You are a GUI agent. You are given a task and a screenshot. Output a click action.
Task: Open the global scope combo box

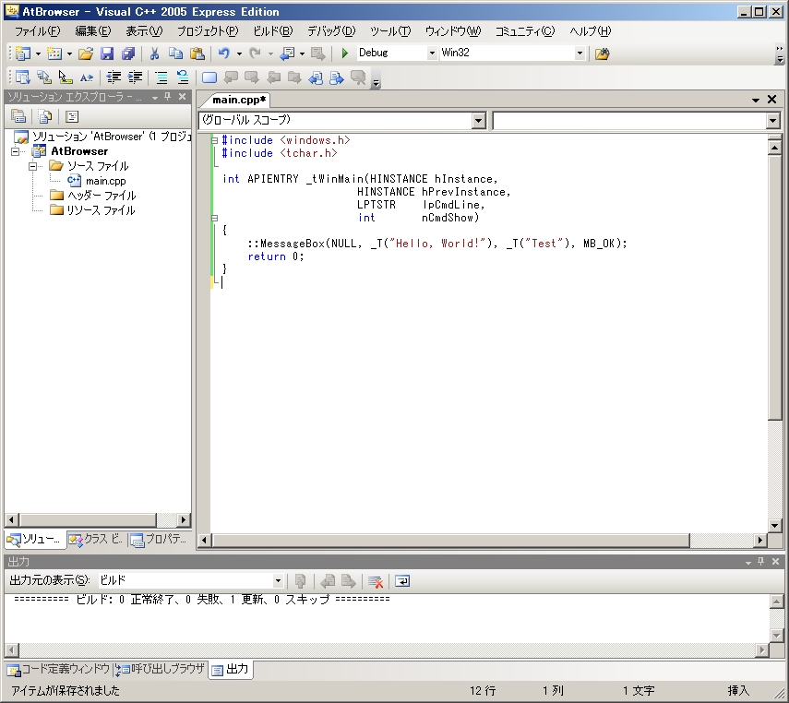[x=479, y=120]
